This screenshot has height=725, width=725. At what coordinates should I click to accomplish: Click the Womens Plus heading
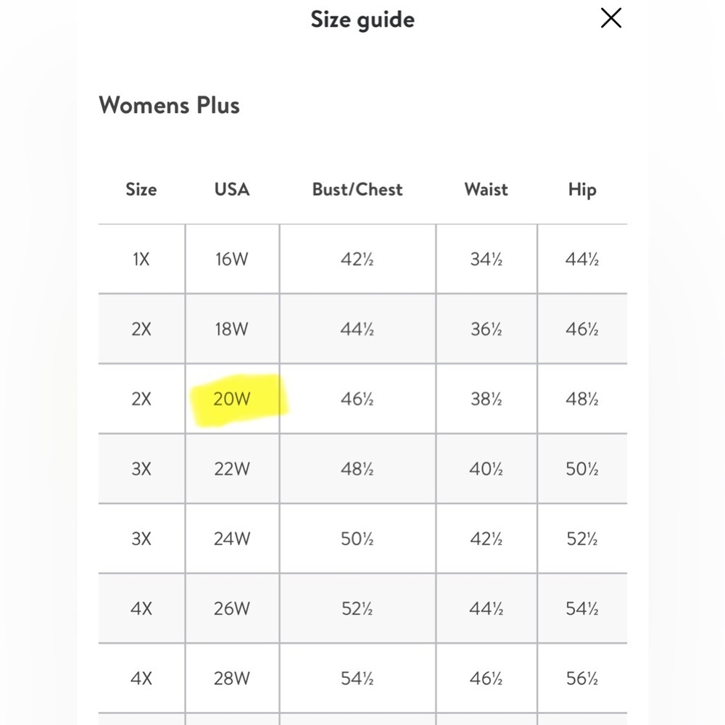coord(169,105)
